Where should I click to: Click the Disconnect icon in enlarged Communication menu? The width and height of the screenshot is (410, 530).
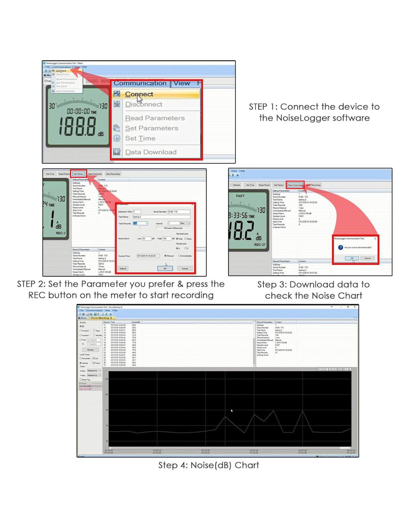(x=117, y=104)
